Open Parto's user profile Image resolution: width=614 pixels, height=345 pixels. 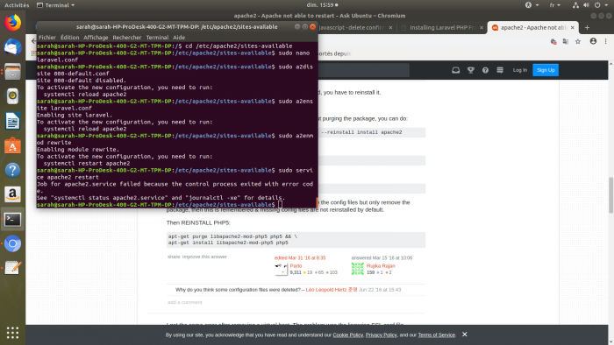[296, 265]
